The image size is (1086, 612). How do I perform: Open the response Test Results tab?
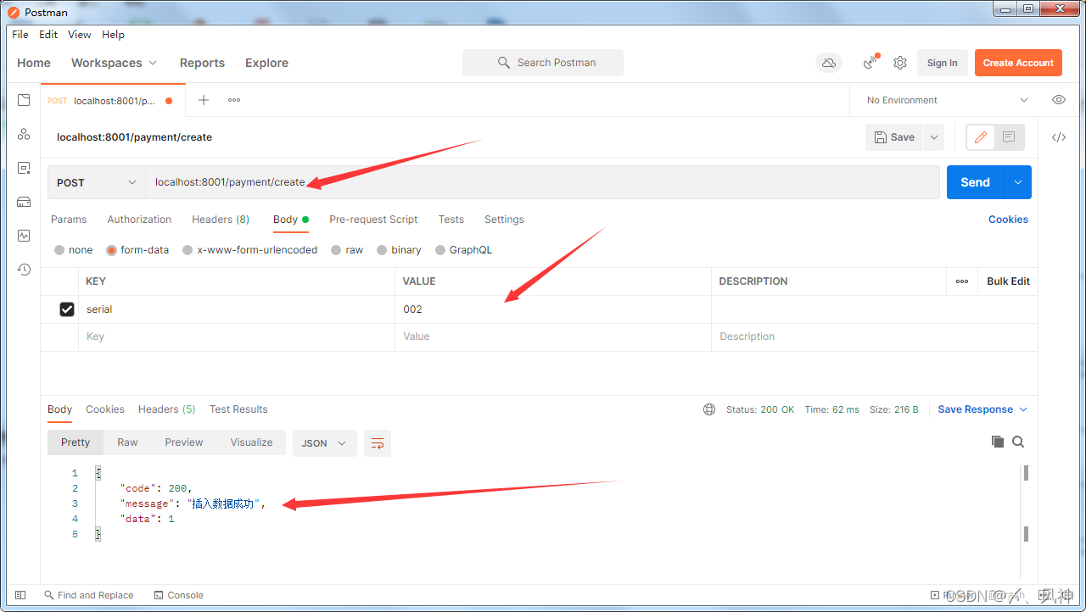click(238, 409)
